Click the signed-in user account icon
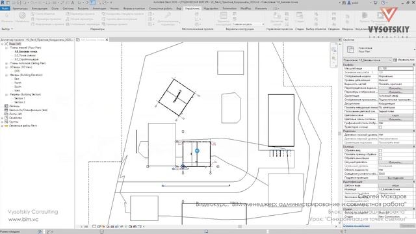416x234 pixels. pos(350,3)
